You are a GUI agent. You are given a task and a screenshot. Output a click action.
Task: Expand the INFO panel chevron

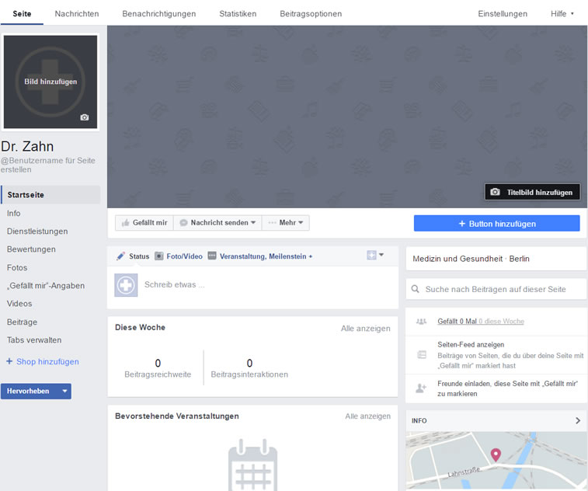pyautogui.click(x=577, y=420)
